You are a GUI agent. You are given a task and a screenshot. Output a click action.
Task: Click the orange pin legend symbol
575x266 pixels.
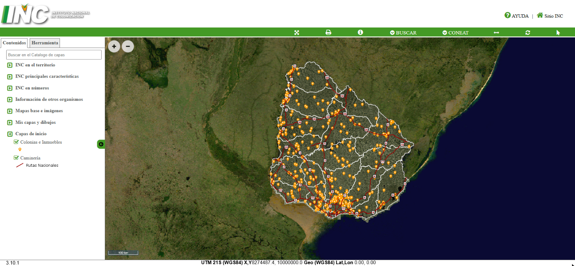coord(20,149)
